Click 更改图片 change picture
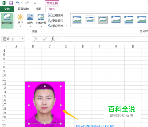 (56, 21)
